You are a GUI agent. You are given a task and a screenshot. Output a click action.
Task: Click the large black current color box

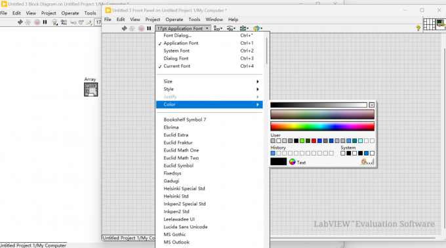pos(279,161)
